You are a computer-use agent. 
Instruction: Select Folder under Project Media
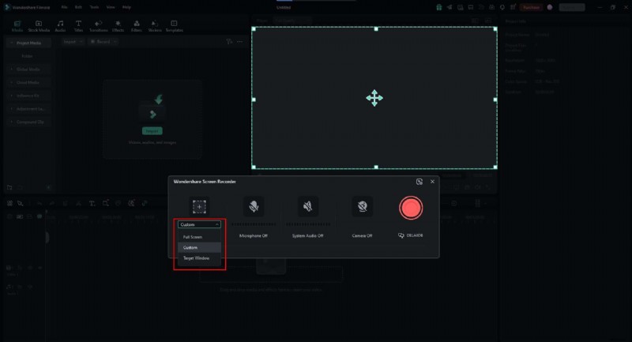28,56
